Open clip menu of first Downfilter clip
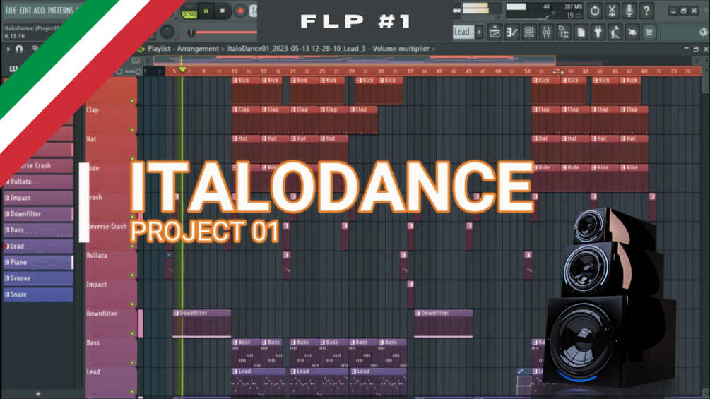The height and width of the screenshot is (399, 710). (176, 313)
